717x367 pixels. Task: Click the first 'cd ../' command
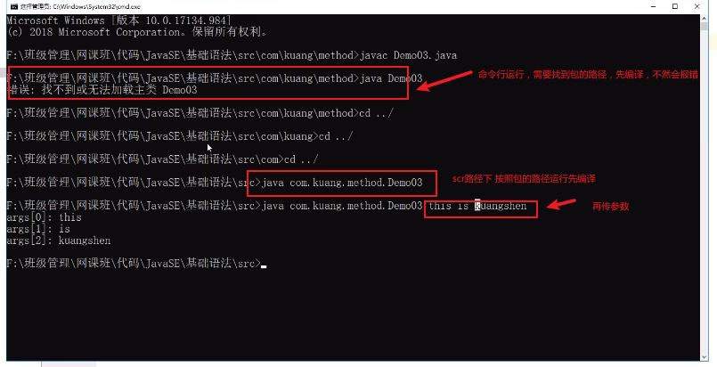[x=376, y=113]
